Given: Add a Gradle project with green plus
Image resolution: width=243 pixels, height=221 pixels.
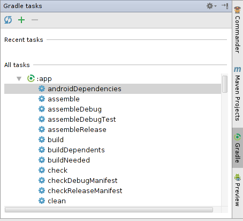Looking at the screenshot, I should pyautogui.click(x=21, y=20).
